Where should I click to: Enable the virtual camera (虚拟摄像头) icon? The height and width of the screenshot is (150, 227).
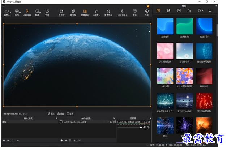pyautogui.click(x=123, y=11)
